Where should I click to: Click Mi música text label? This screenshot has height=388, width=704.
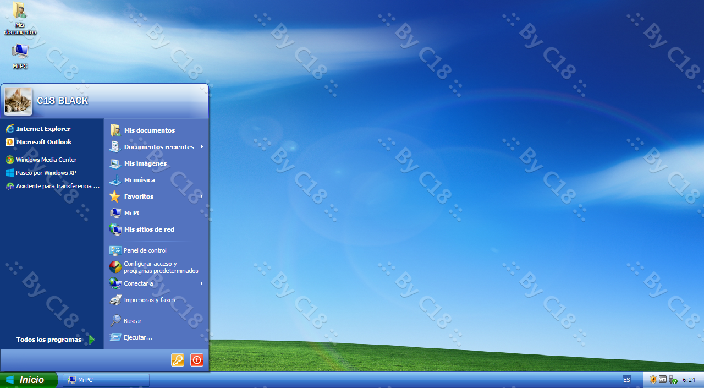point(140,180)
